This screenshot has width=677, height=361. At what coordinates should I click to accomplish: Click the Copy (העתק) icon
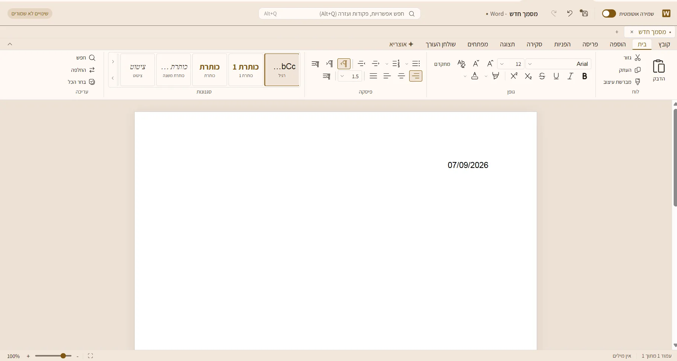(638, 70)
